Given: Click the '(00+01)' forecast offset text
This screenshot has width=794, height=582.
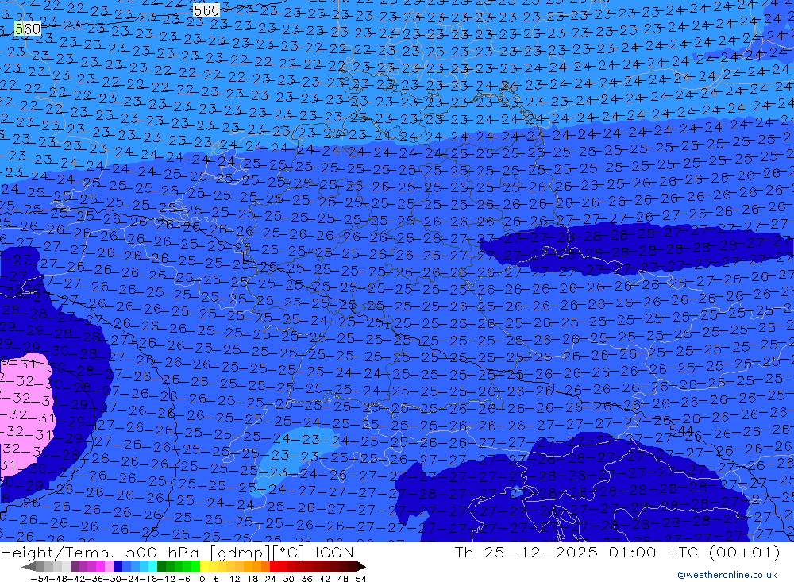Looking at the screenshot, I should 745,552.
